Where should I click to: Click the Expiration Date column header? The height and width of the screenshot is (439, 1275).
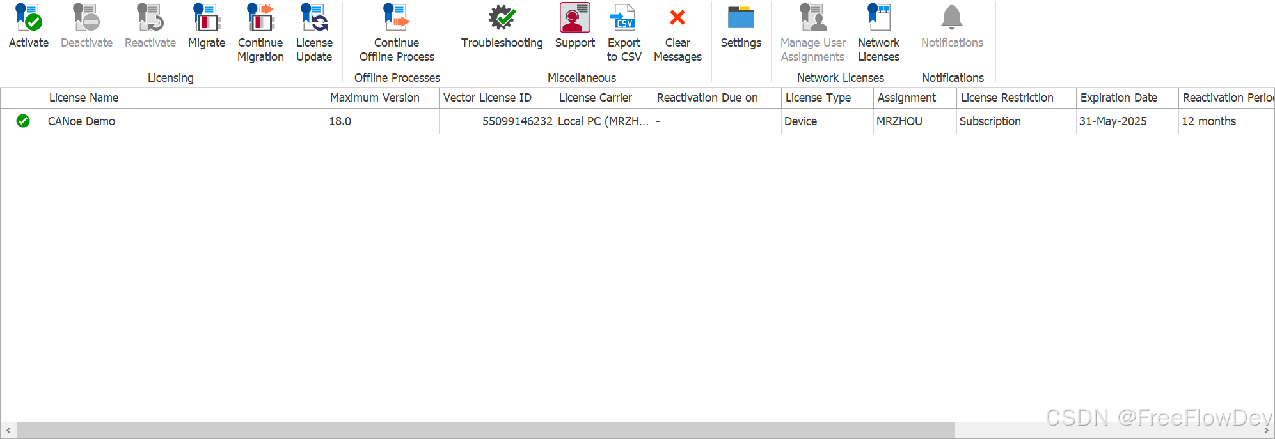tap(1128, 98)
